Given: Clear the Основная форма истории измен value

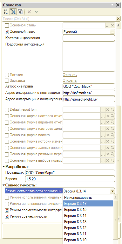Looking at the screenshot, I should (x=108, y=142).
